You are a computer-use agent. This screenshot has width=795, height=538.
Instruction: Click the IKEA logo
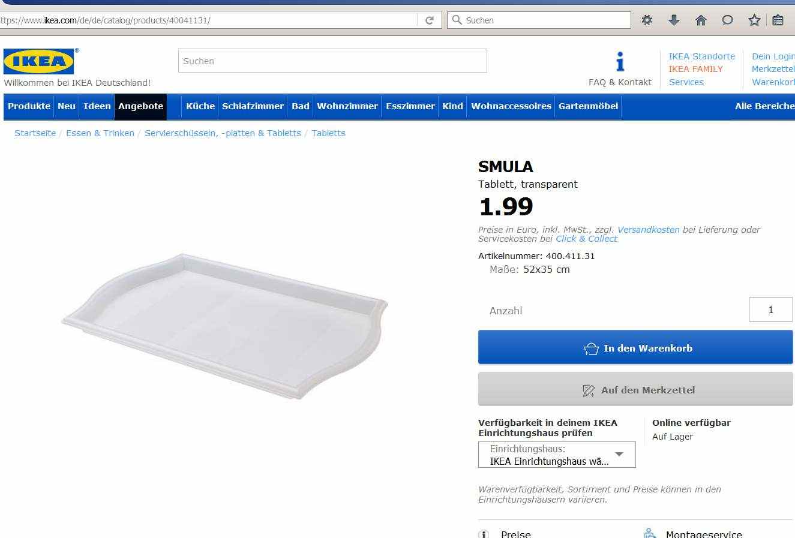coord(39,61)
